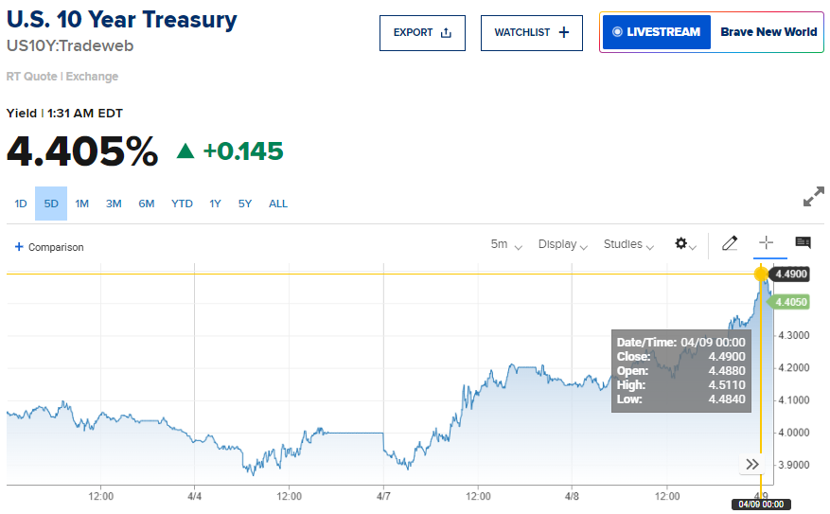Expand the Studies dropdown
This screenshot has width=830, height=514.
click(628, 244)
